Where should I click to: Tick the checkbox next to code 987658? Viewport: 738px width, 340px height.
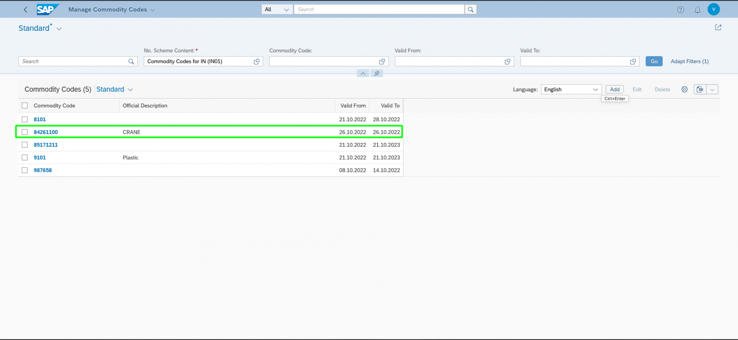[25, 170]
